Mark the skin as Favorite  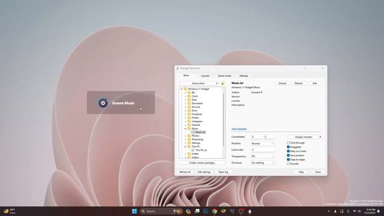288,164
